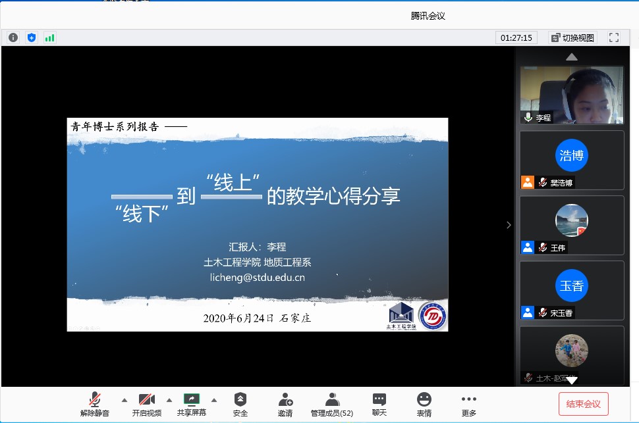Enter full screen mode
The height and width of the screenshot is (423, 639).
click(x=613, y=37)
